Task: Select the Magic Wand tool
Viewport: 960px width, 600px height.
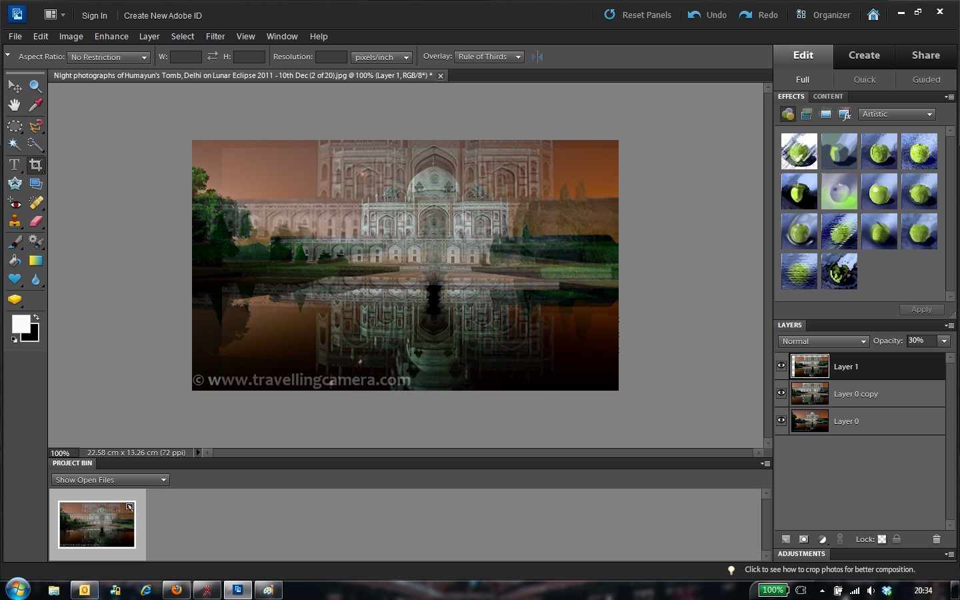Action: click(x=15, y=145)
